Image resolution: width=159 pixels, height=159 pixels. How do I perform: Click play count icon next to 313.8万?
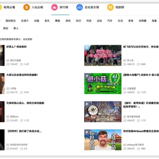click(8, 121)
